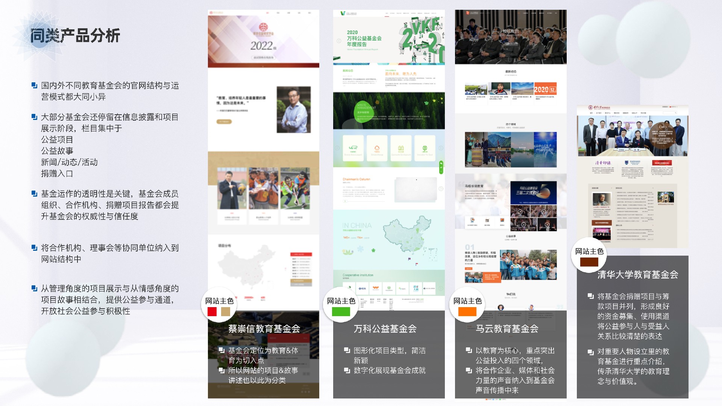This screenshot has width=722, height=406.
Task: Click bullet icon beside 基金运作的透明性是关键 line
Action: [34, 194]
